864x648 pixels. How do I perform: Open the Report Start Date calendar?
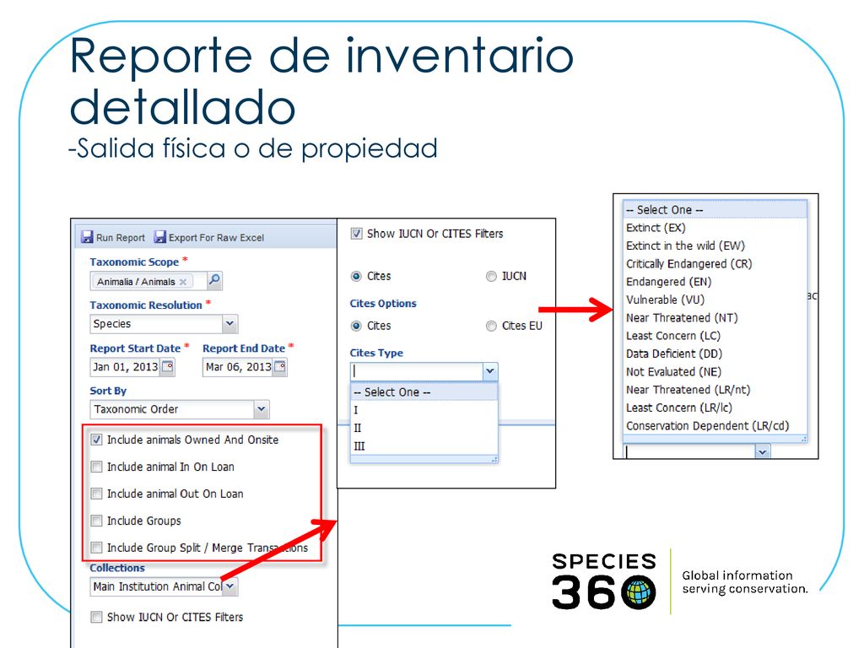pos(168,367)
